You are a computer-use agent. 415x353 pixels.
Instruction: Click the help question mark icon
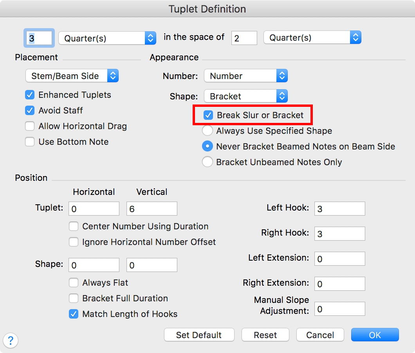click(x=11, y=340)
